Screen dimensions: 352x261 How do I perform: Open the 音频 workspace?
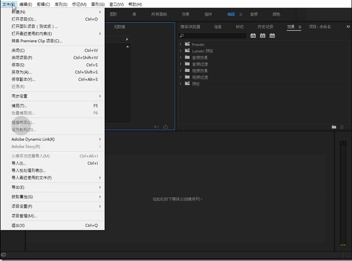(x=254, y=15)
